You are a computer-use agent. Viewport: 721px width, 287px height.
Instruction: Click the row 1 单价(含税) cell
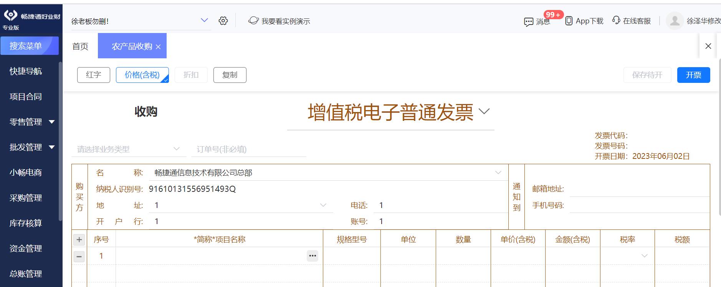click(x=518, y=256)
